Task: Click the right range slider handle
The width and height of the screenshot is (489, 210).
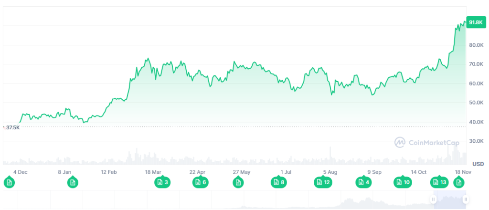Action: point(465,199)
